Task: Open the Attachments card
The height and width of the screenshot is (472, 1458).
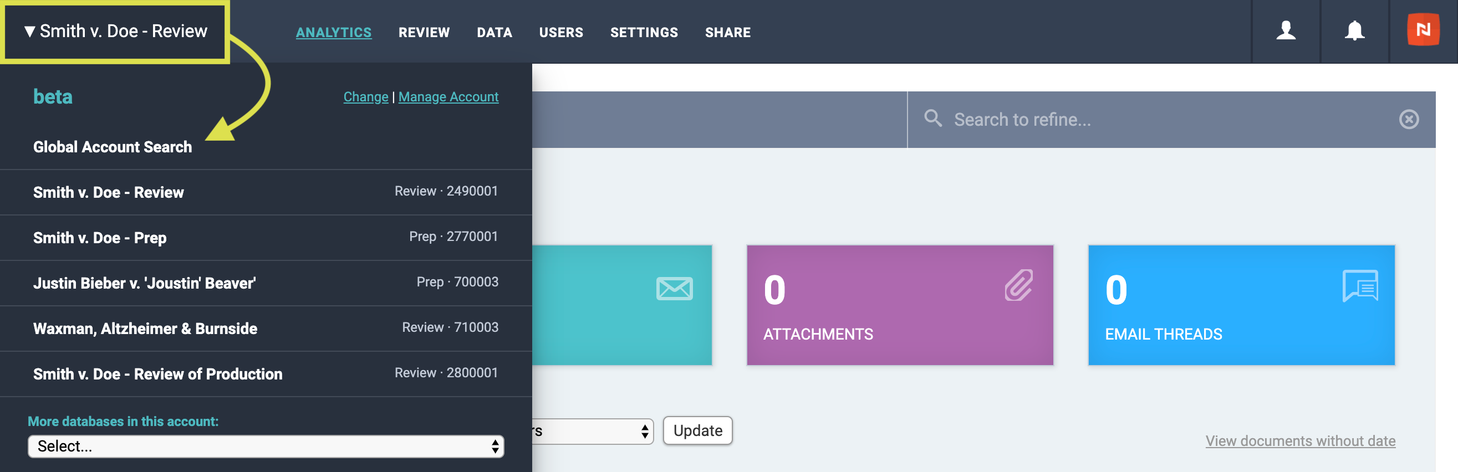Action: coord(900,305)
